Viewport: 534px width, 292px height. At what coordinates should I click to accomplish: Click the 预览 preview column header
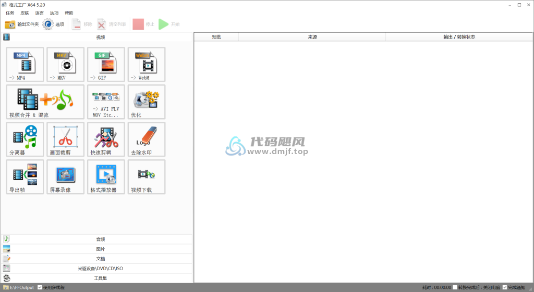coord(216,37)
